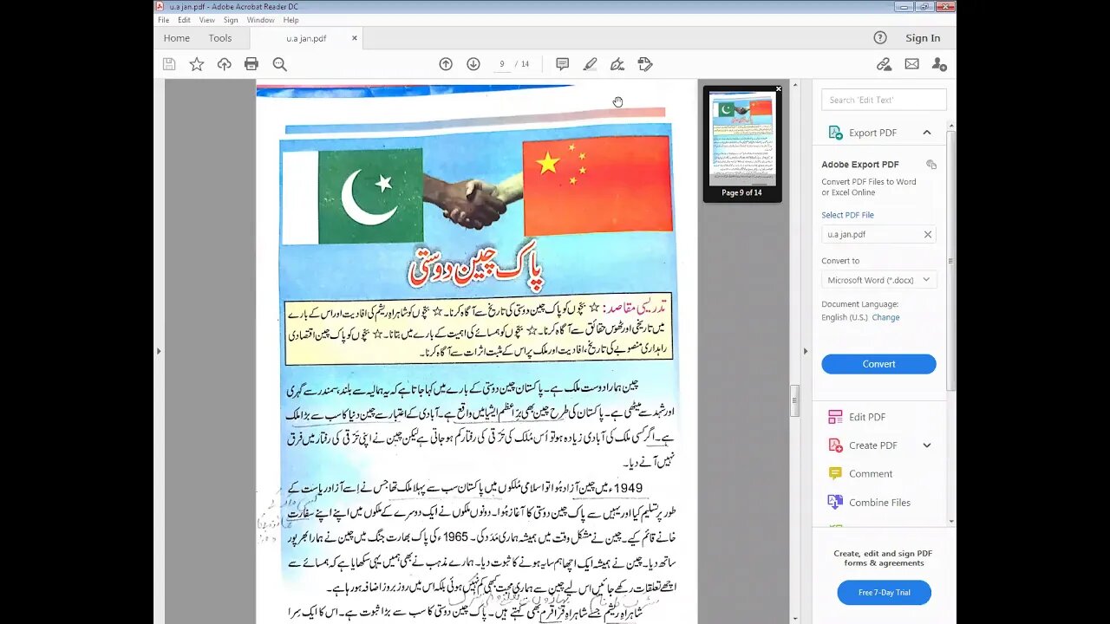Click Select PDF File link
This screenshot has height=624, width=1110.
coord(847,215)
